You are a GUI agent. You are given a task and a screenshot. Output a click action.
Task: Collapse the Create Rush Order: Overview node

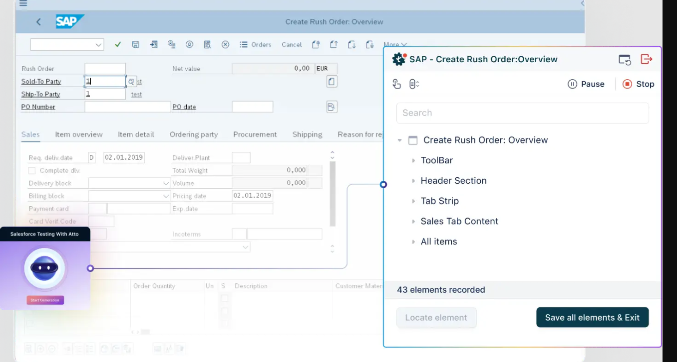pyautogui.click(x=399, y=140)
